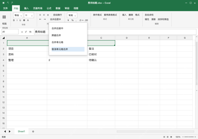Select 取消单元格合并 menu item

click(68, 49)
